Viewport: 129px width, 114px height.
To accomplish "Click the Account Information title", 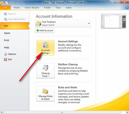I will tap(54, 16).
